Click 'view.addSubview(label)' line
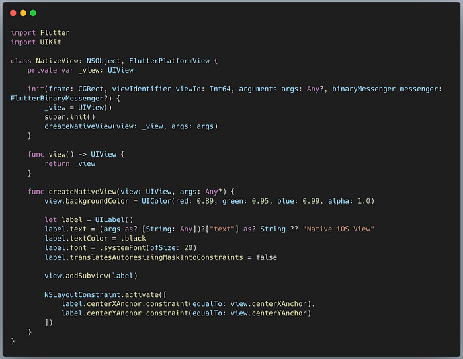 click(91, 276)
